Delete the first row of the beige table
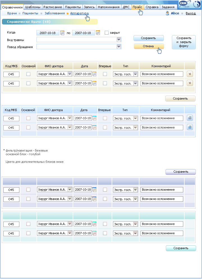The width and height of the screenshot is (202, 279). [190, 74]
